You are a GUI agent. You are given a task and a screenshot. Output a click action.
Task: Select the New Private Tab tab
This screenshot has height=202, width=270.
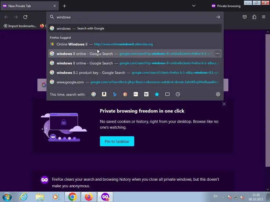[30, 6]
